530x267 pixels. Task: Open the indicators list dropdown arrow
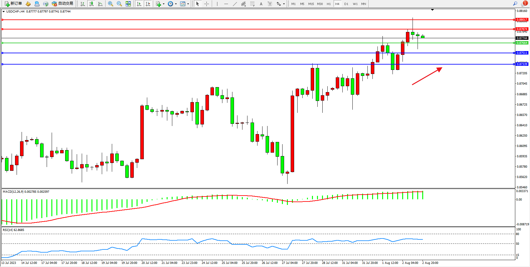pyautogui.click(x=164, y=4)
